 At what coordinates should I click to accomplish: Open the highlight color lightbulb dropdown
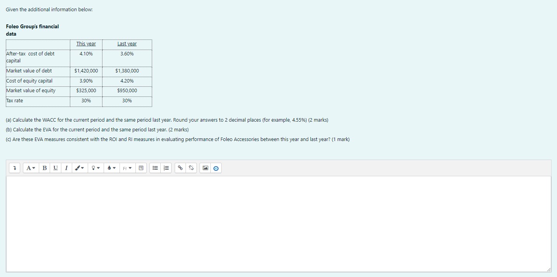coord(95,168)
